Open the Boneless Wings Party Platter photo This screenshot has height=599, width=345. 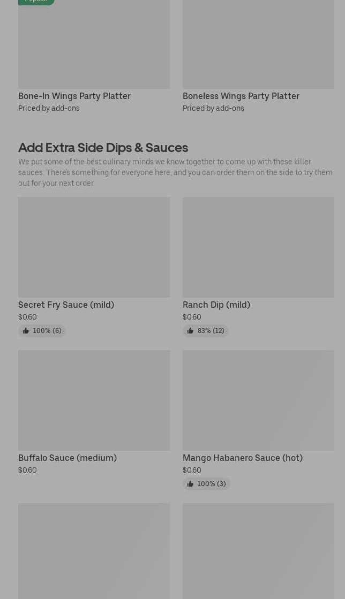point(258,44)
